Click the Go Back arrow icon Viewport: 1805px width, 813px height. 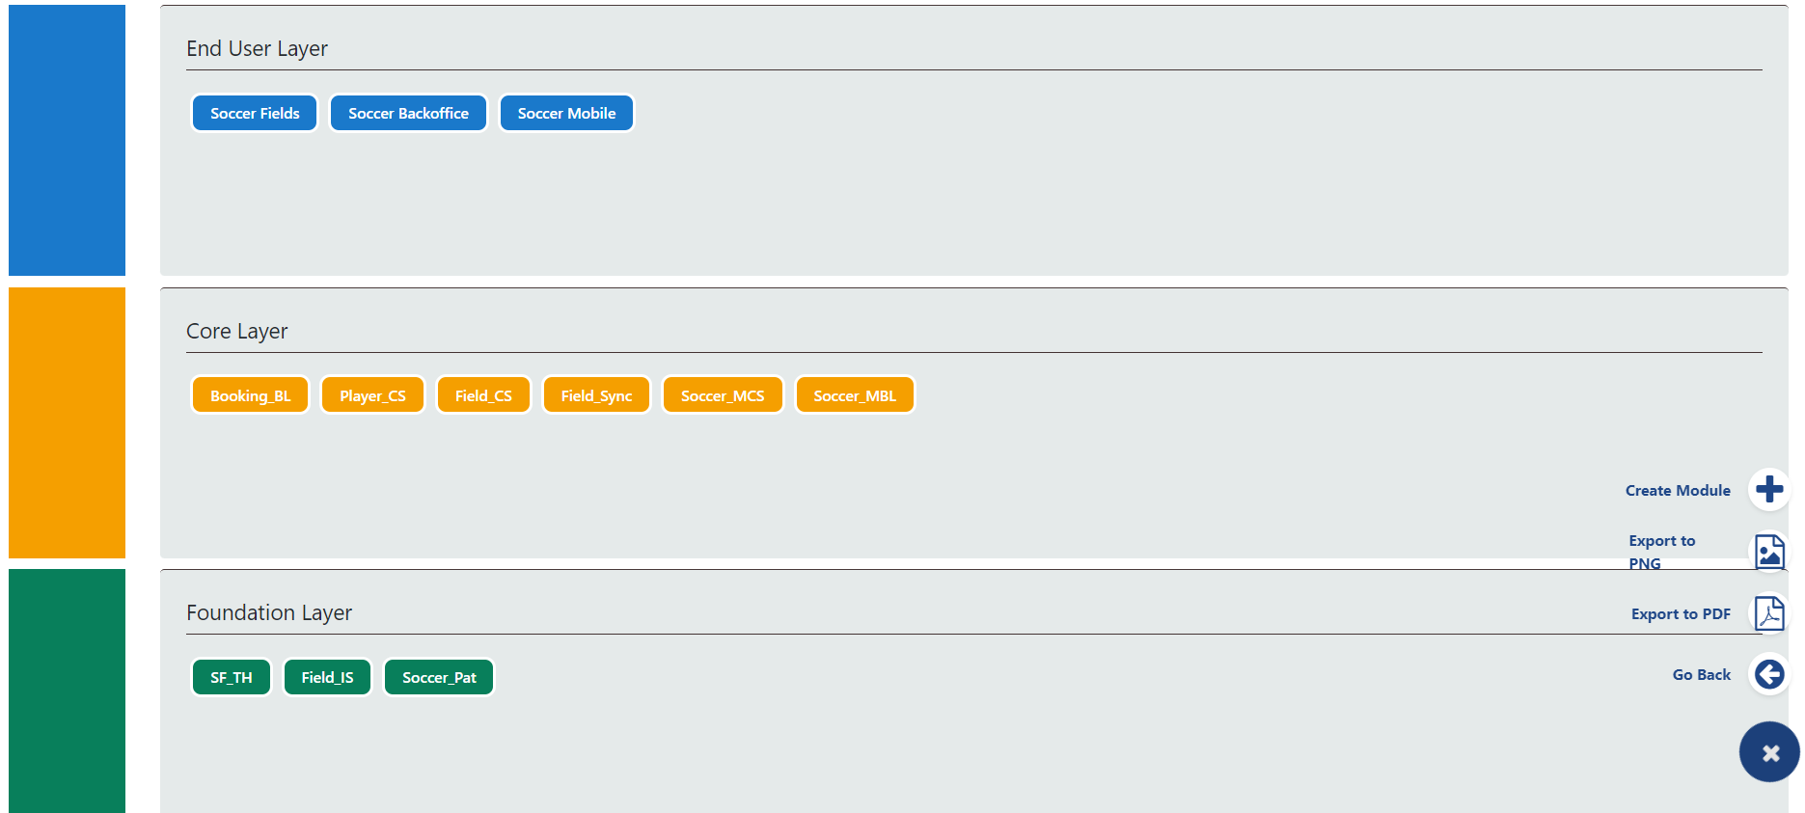tap(1769, 674)
